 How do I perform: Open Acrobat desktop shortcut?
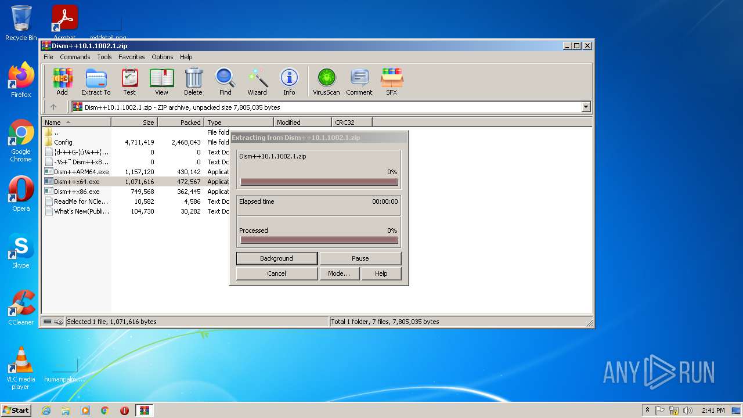tap(65, 22)
